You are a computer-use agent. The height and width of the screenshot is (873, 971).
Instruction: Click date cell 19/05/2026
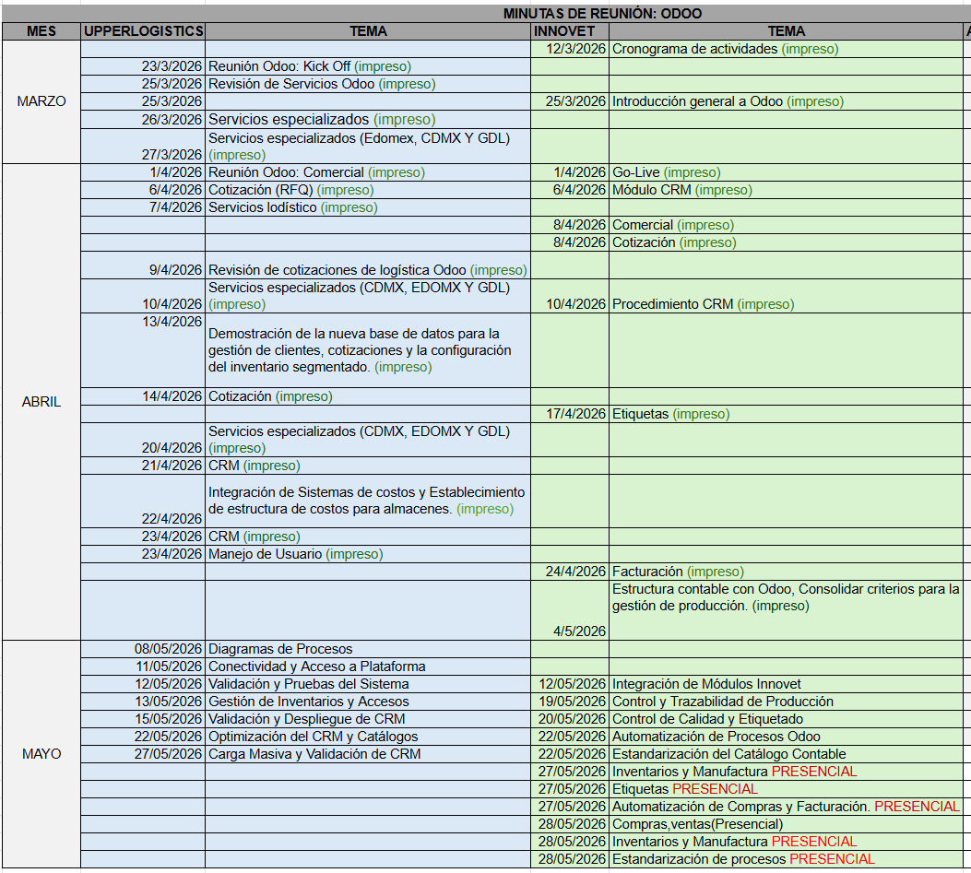pos(570,702)
